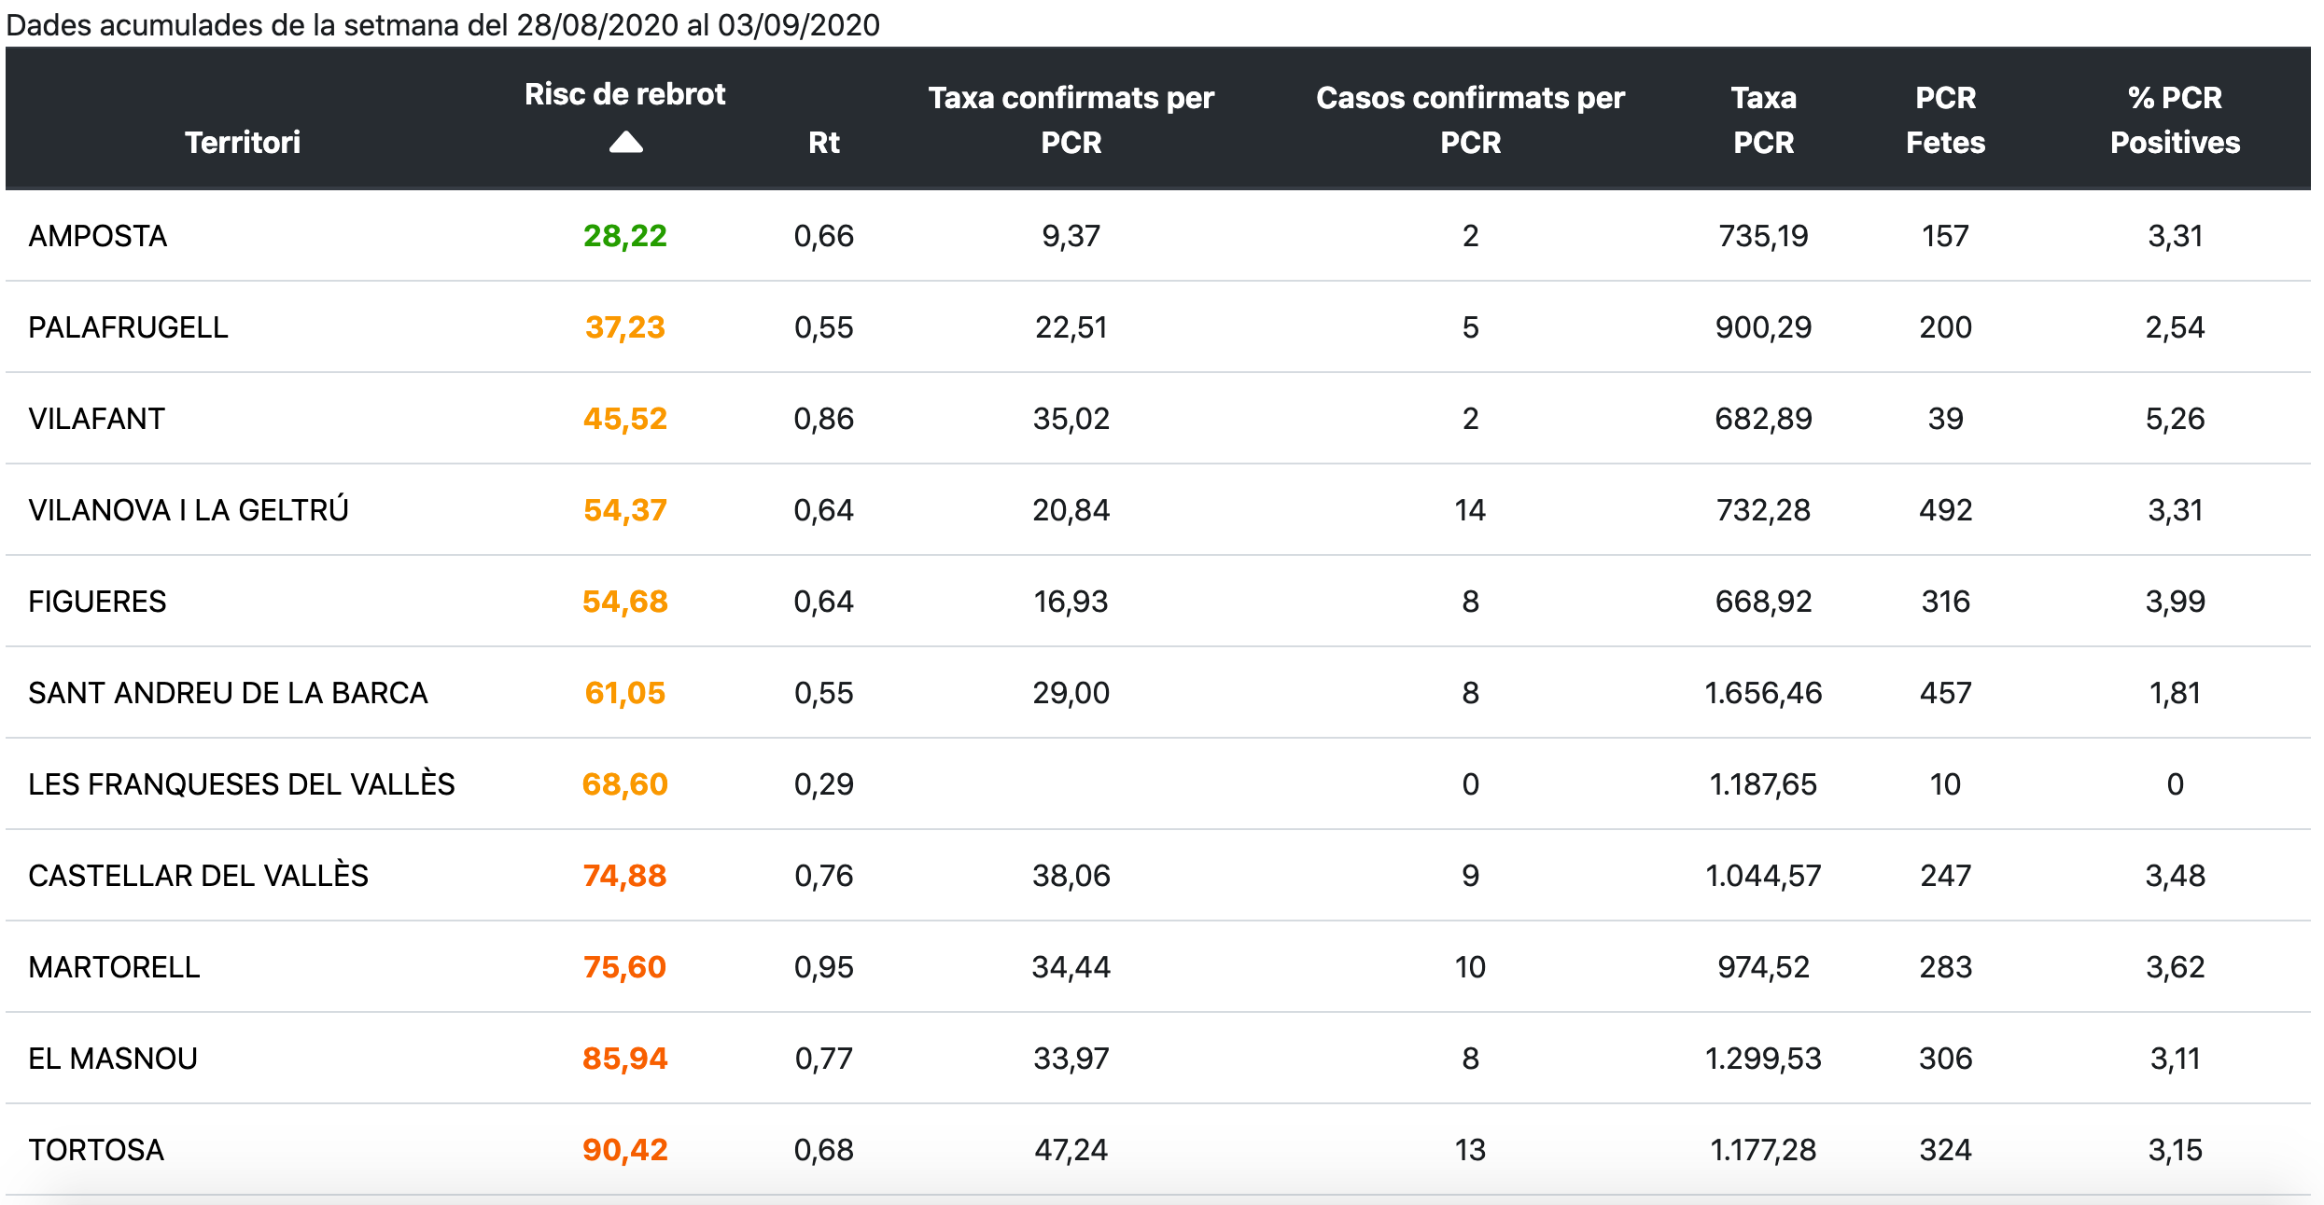Click TORTOSA risk value 90,42
2324x1205 pixels.
[624, 1150]
